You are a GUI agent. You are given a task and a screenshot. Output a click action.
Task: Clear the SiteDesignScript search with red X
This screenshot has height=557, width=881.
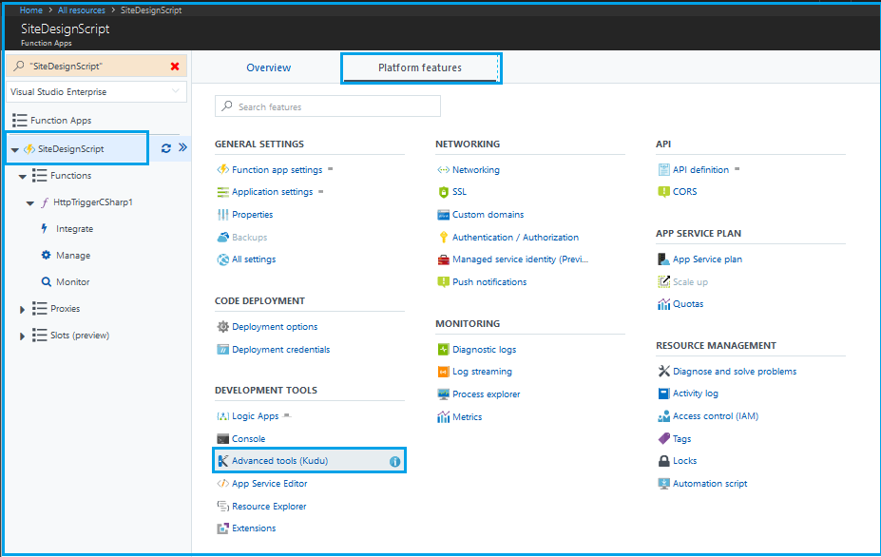coord(175,67)
